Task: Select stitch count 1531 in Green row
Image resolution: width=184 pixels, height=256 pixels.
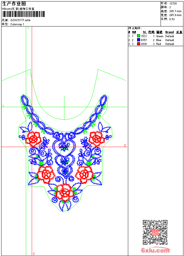Action: click(x=144, y=36)
